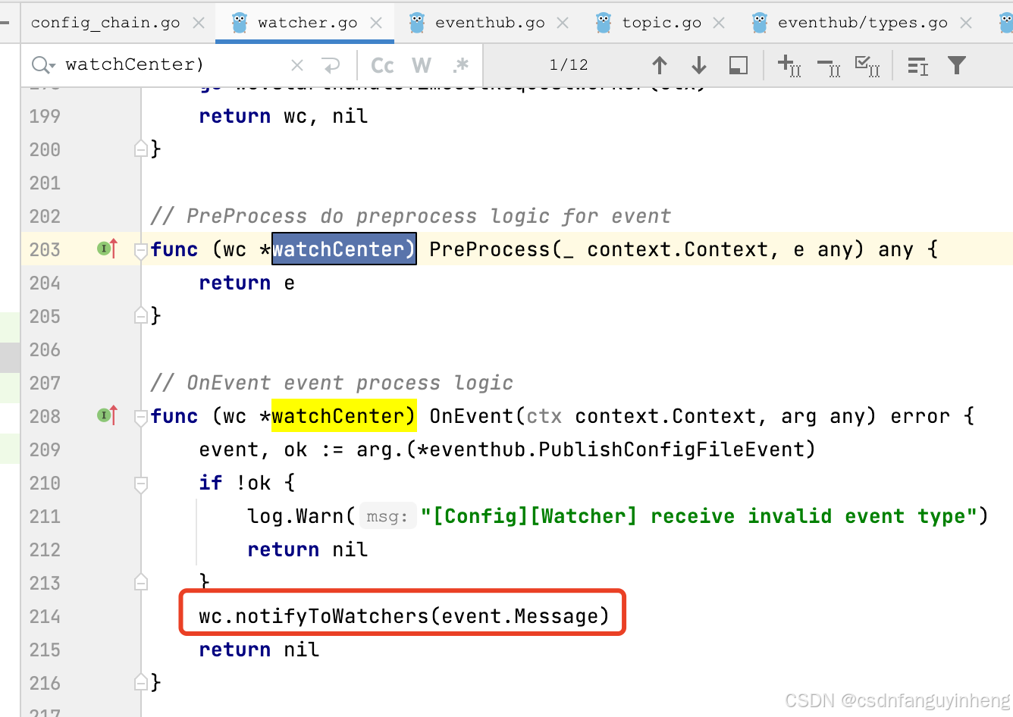Click the search field containing watchCenter)

pos(173,65)
